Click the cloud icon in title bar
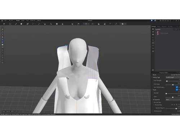180x135 pixels. pyautogui.click(x=155, y=21)
